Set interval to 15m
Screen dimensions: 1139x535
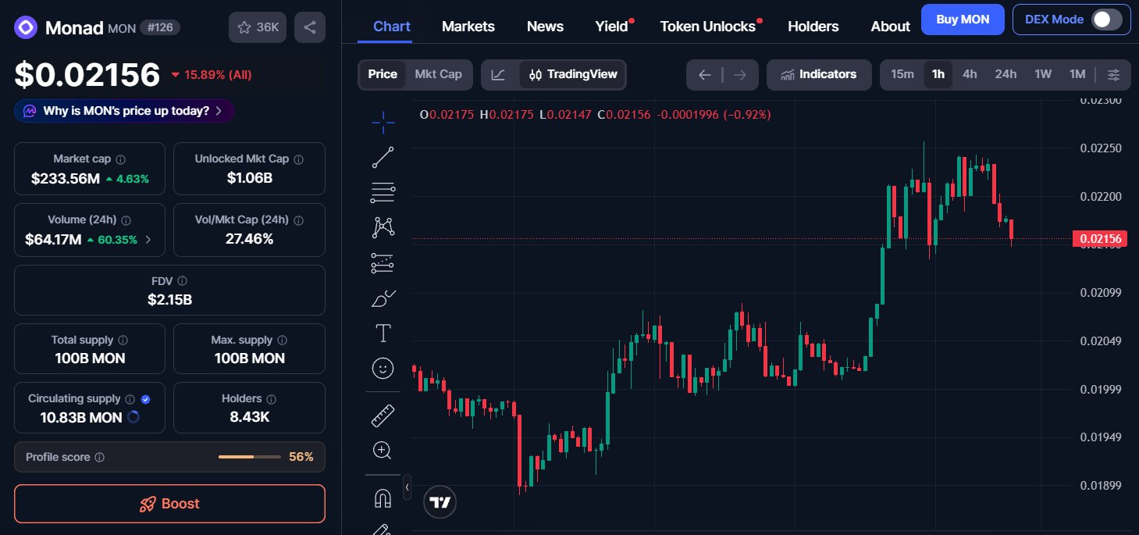902,75
